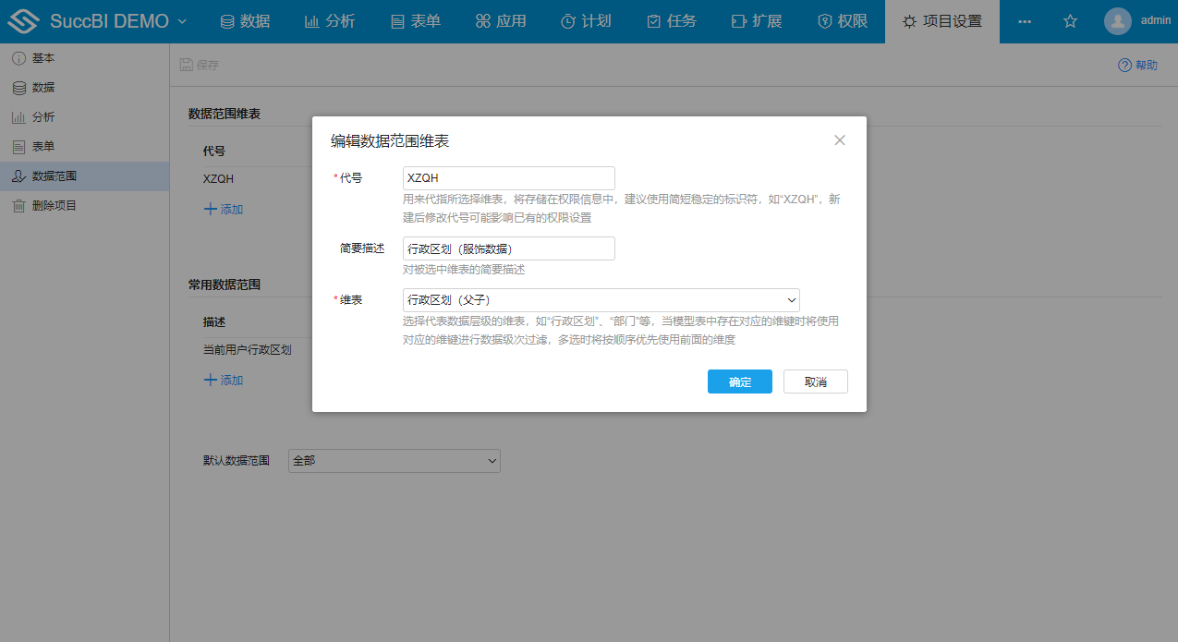Click the SuccBI logo icon
Image resolution: width=1178 pixels, height=642 pixels.
pos(23,19)
